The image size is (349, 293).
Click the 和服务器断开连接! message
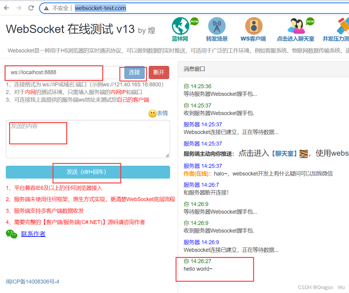(206, 193)
